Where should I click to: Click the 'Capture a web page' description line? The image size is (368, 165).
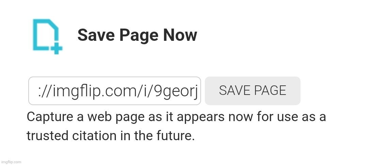click(x=176, y=117)
